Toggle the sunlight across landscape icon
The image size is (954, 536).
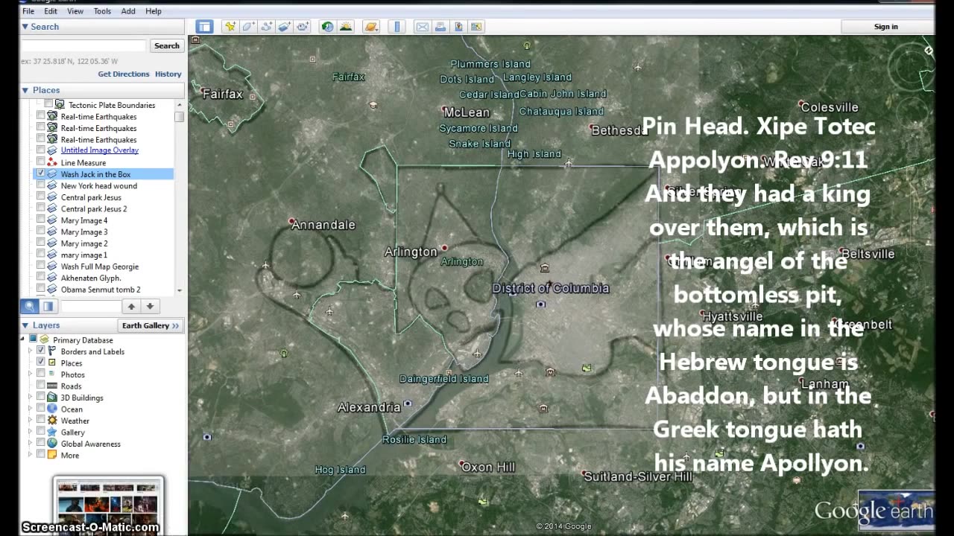click(x=345, y=27)
